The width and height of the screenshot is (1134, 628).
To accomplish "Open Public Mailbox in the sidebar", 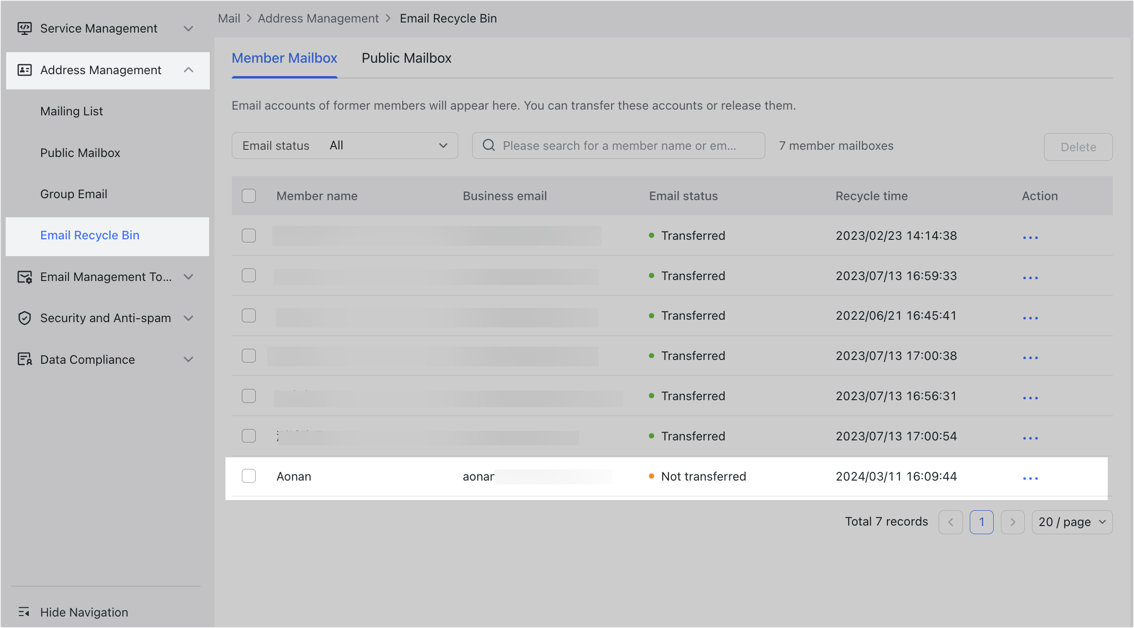I will point(80,153).
